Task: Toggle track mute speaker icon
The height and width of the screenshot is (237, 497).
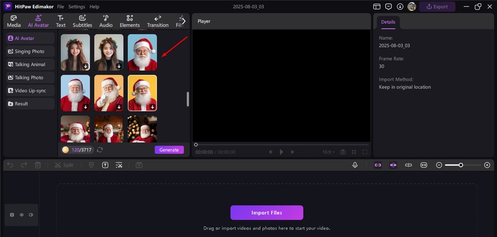Action: click(30, 215)
